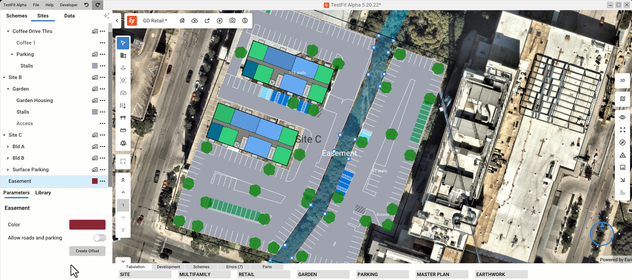
Task: Click the table-shaped tool icon
Action: point(123,118)
